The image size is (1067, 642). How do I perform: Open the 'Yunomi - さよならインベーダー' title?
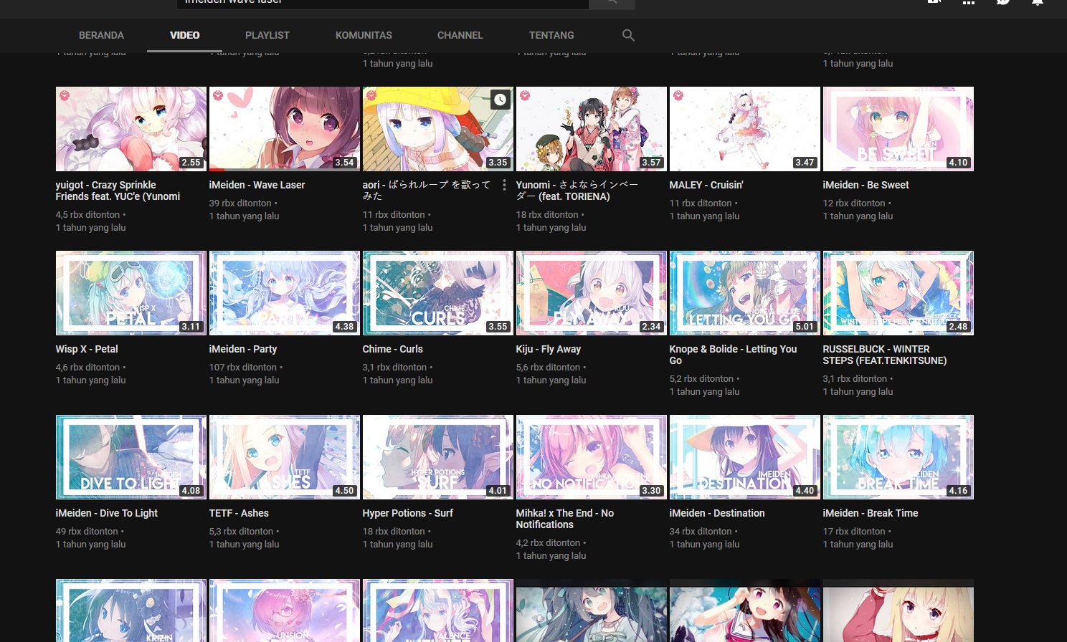[x=577, y=191]
